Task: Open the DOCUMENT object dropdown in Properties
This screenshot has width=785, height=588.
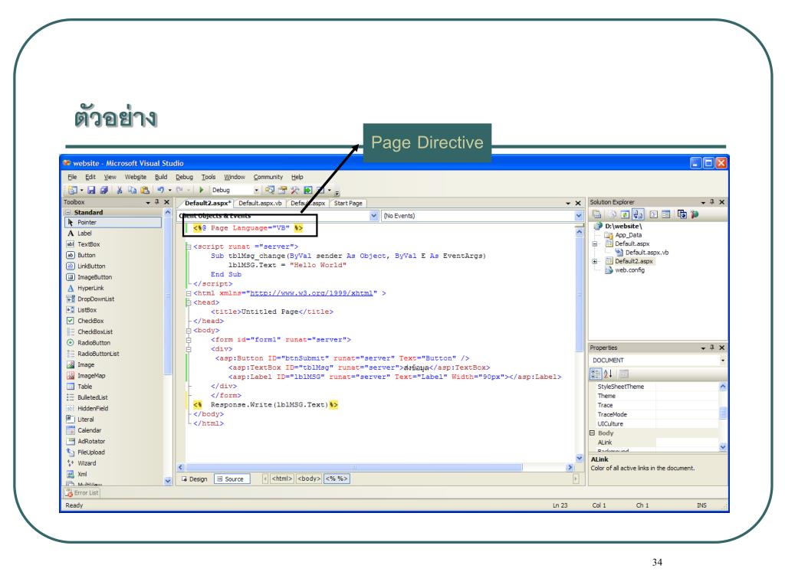Action: tap(722, 361)
